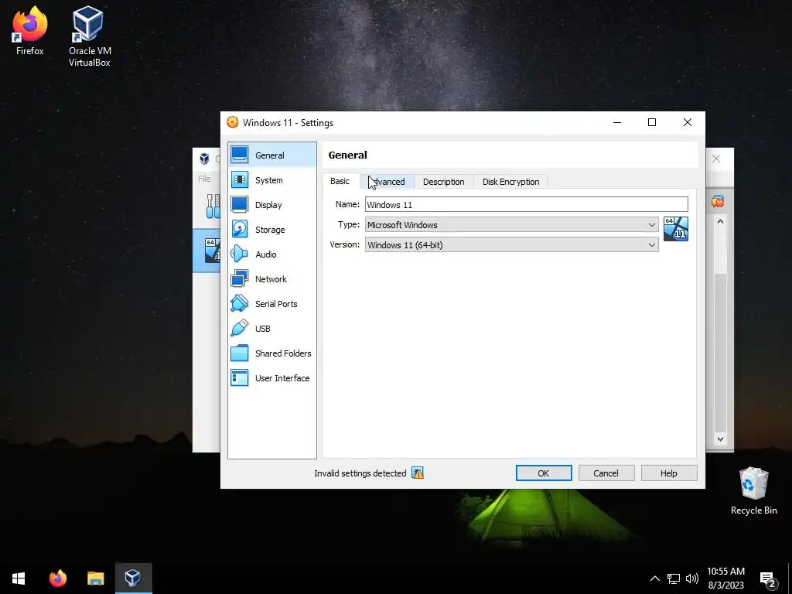Expand the Version dropdown
Screen dimensions: 792x594
point(512,245)
